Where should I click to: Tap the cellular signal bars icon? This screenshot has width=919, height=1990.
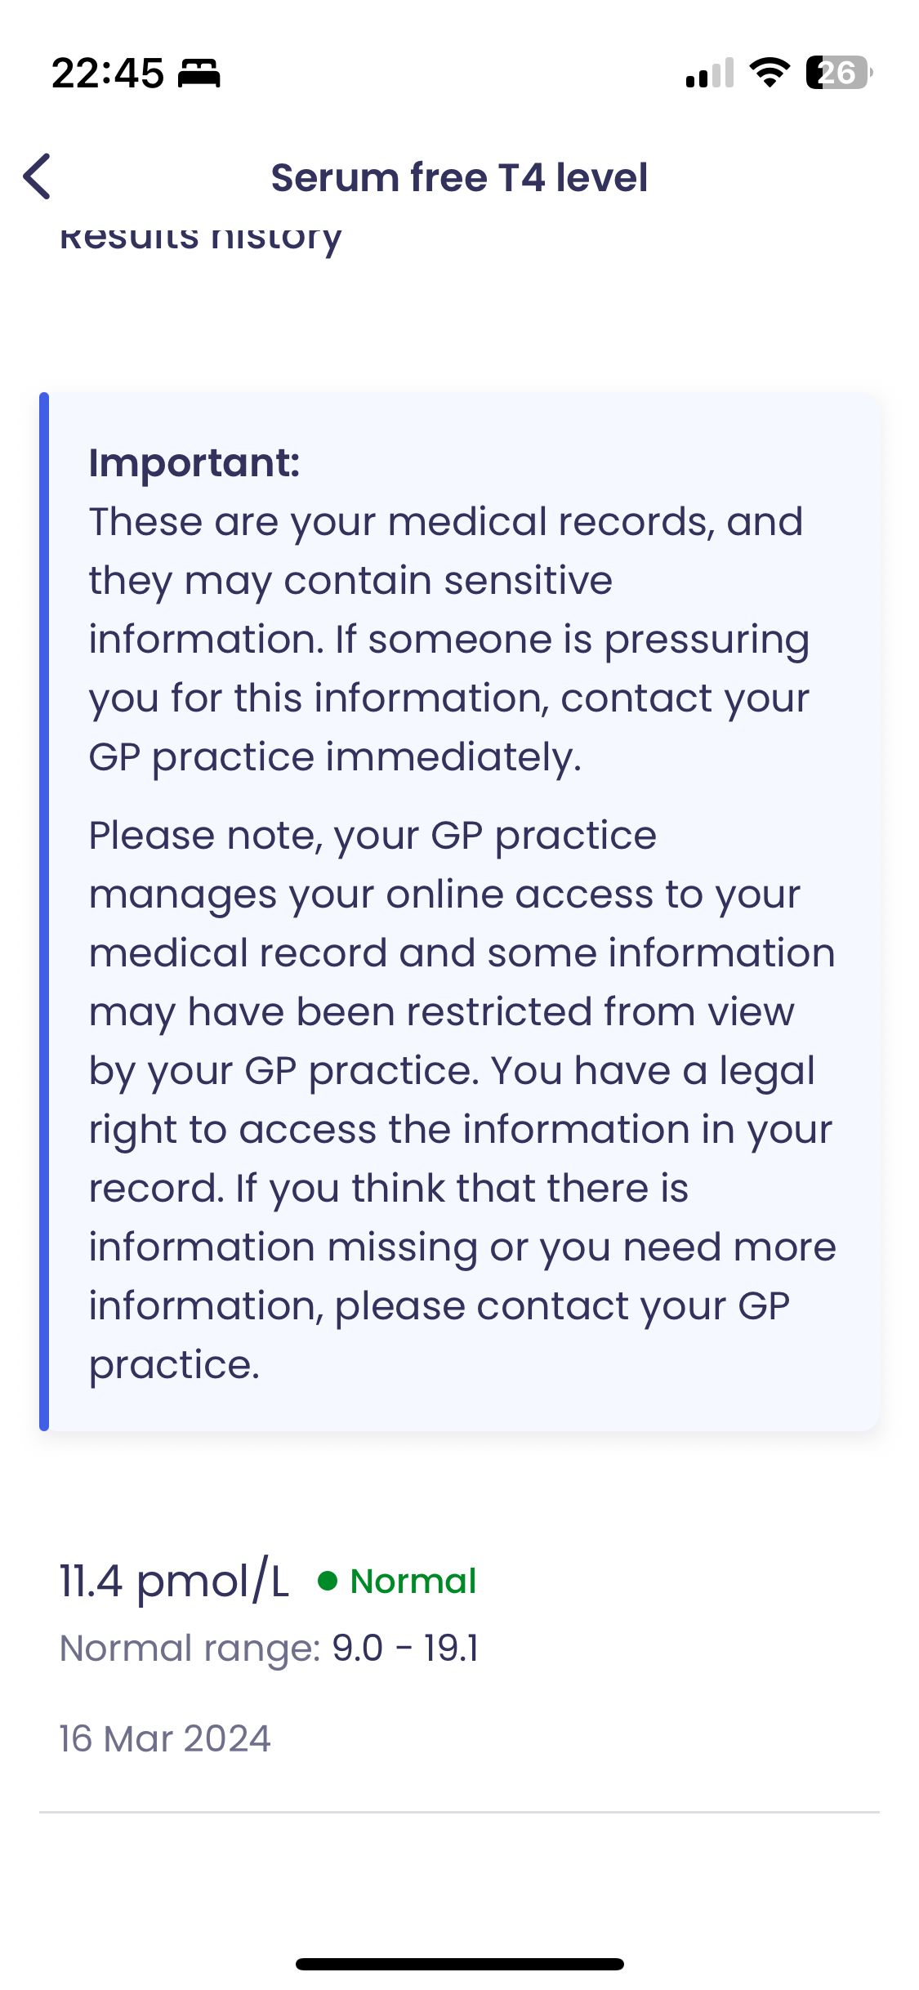(709, 74)
